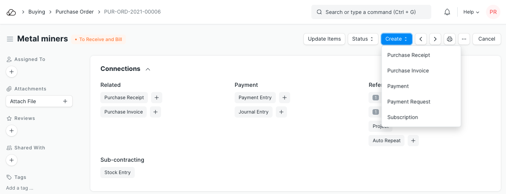The image size is (506, 194).
Task: Add new Payment Entry plus button
Action: pos(284,98)
